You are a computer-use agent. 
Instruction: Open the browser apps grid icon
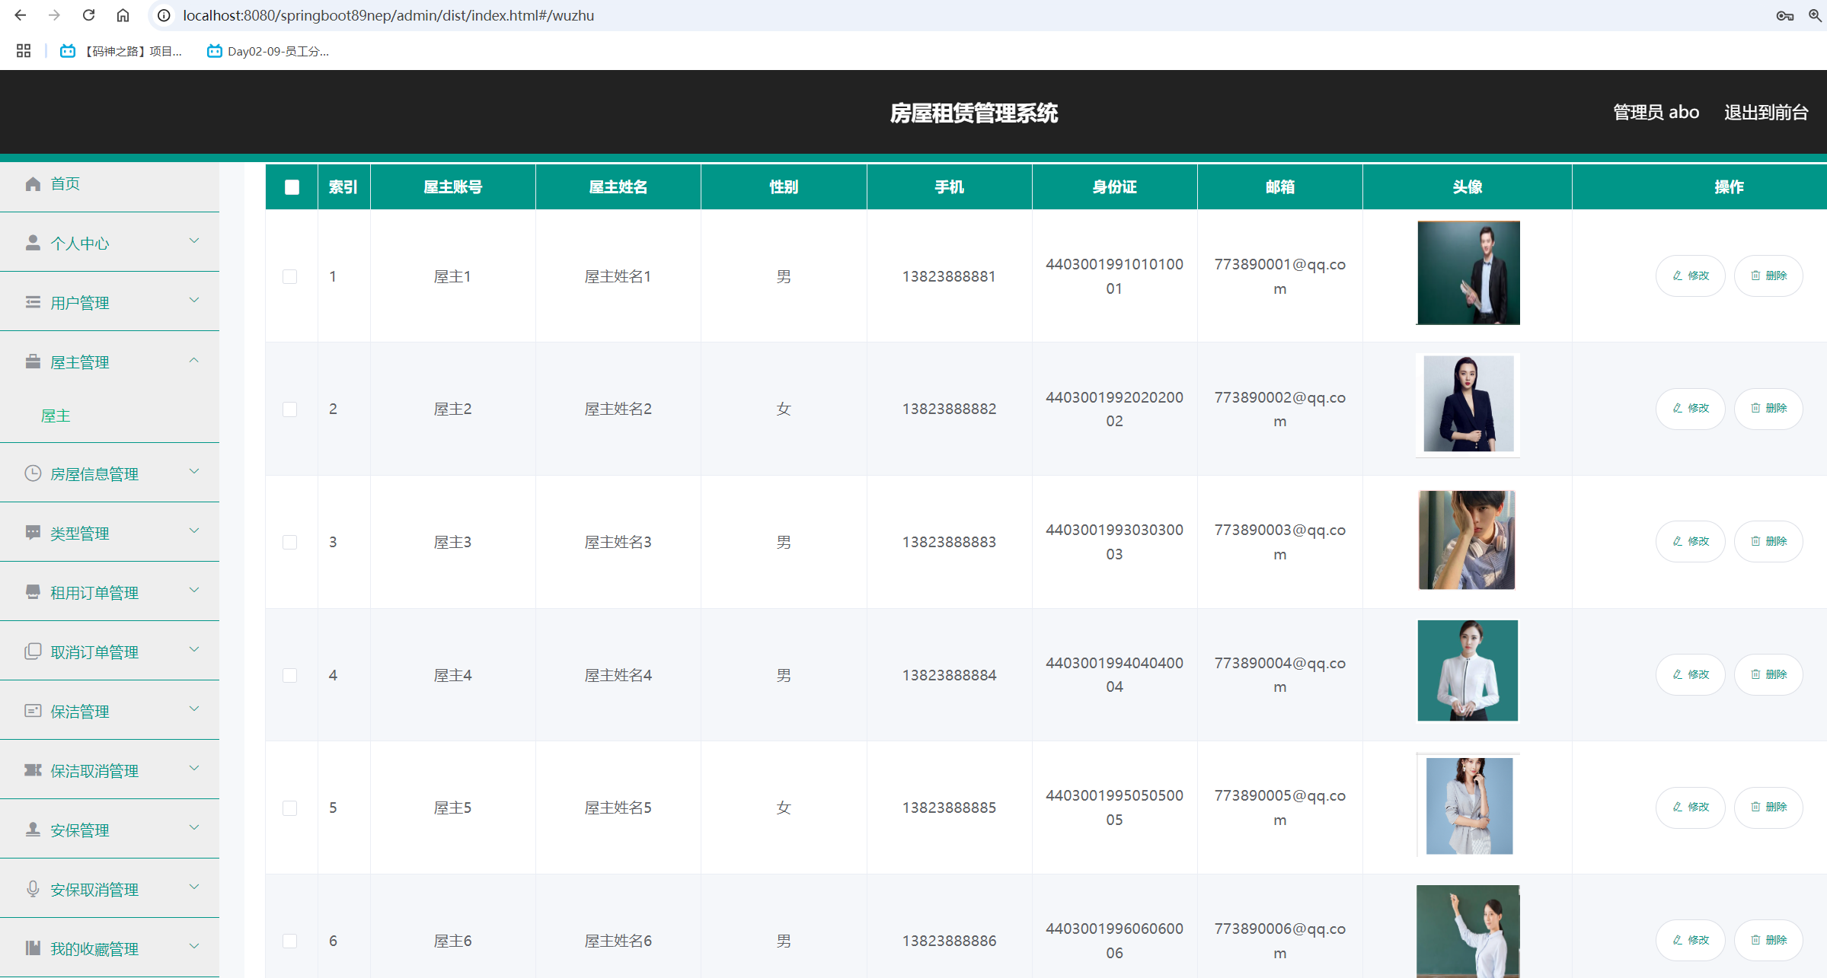tap(24, 51)
